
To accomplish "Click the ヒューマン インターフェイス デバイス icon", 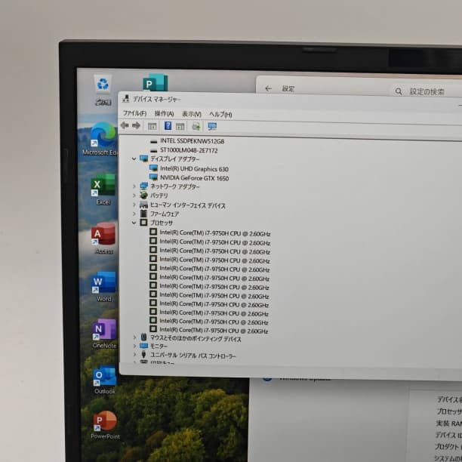I will 143,205.
